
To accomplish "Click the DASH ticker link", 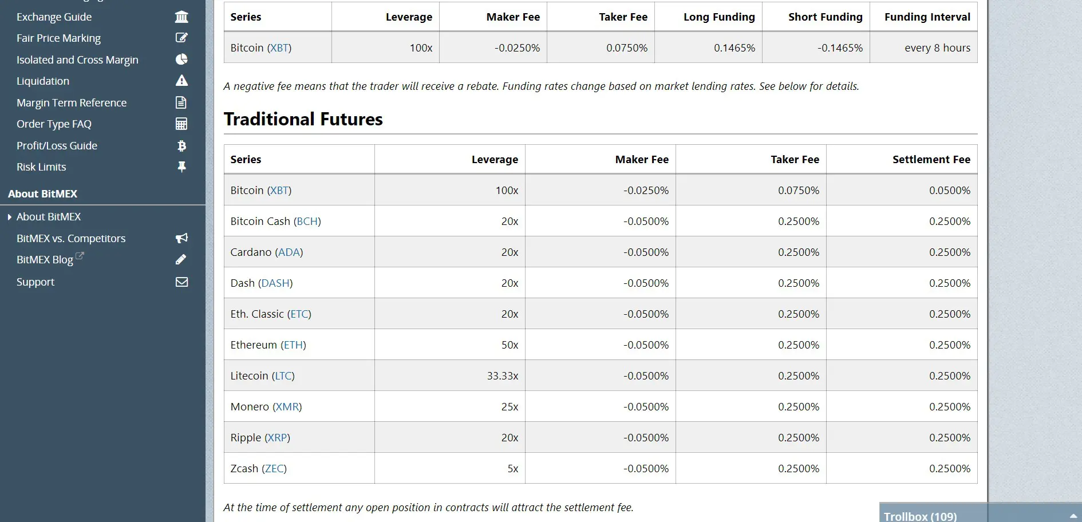I will tap(275, 283).
